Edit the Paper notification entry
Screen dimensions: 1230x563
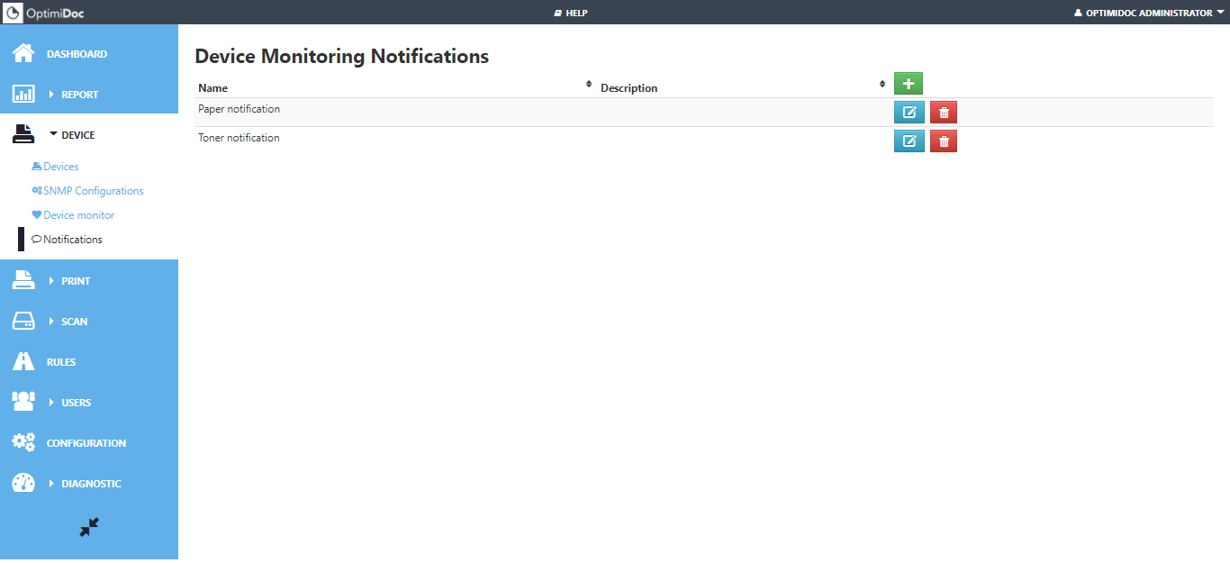click(x=909, y=113)
